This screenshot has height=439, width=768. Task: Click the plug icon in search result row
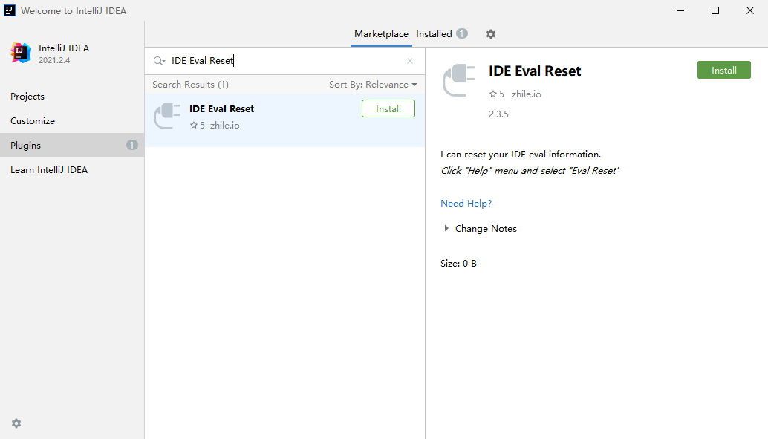pyautogui.click(x=167, y=116)
